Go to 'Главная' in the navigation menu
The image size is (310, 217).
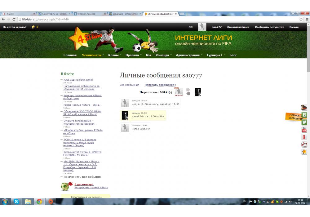tap(70, 55)
